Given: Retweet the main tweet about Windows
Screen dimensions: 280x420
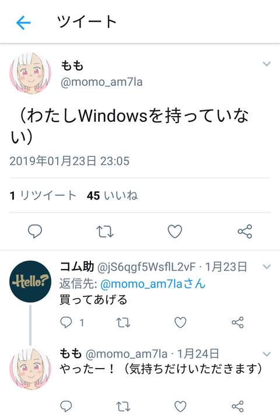Looking at the screenshot, I should point(105,232).
